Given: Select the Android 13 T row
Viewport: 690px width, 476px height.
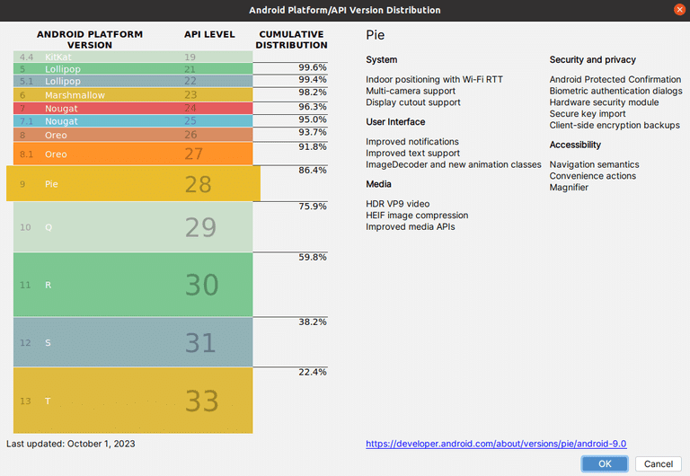Looking at the screenshot, I should [x=133, y=401].
